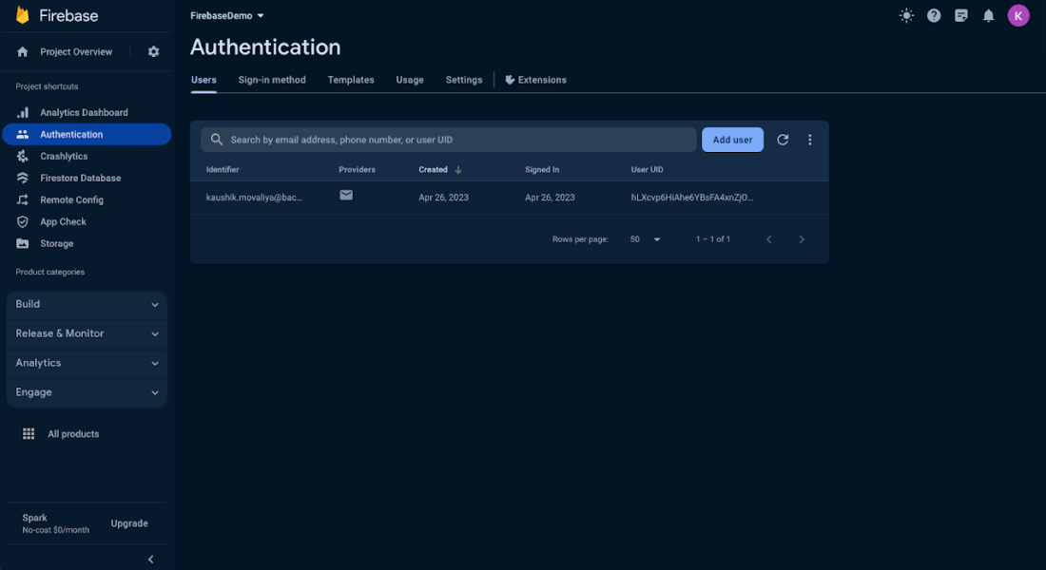This screenshot has width=1046, height=570.
Task: Expand the Analytics category
Action: coord(87,363)
